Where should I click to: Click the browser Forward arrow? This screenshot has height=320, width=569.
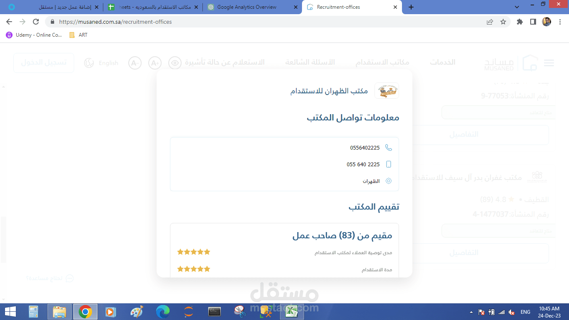click(22, 22)
